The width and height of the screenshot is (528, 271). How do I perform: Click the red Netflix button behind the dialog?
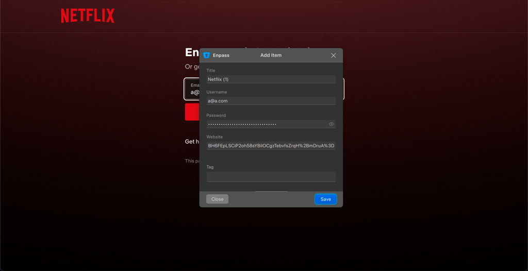click(192, 112)
